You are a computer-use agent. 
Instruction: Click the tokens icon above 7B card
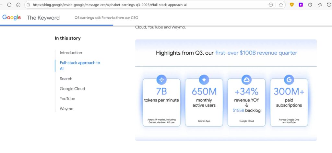click(x=161, y=80)
